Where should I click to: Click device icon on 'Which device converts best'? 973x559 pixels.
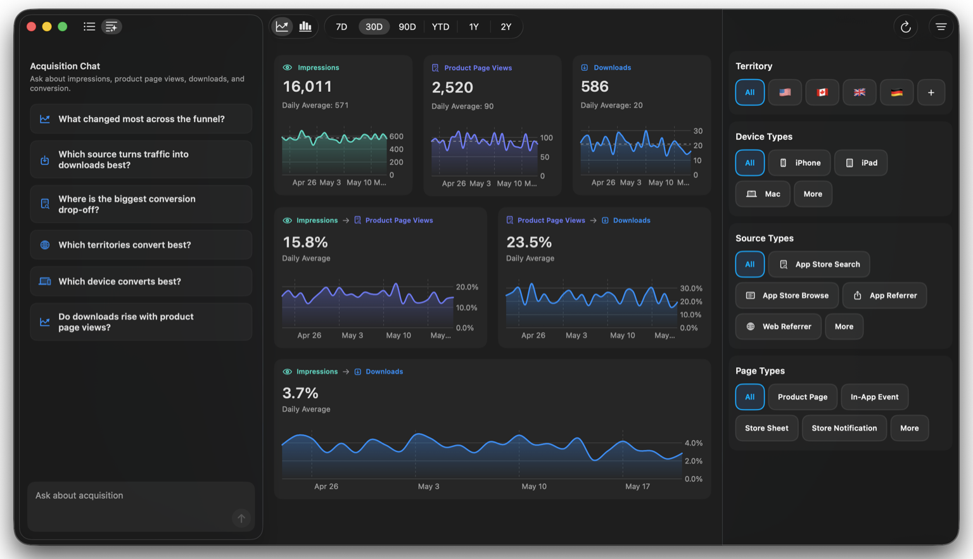pyautogui.click(x=45, y=281)
